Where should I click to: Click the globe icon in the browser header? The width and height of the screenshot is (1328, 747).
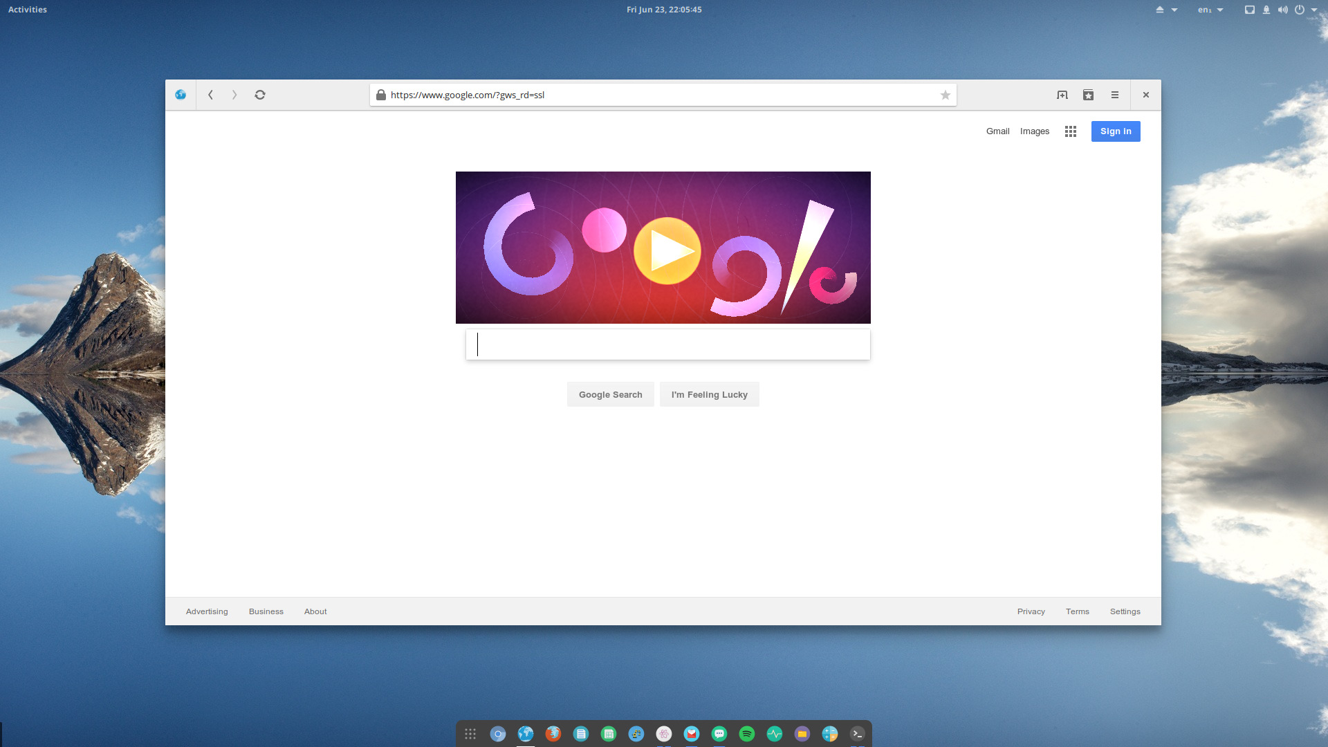pyautogui.click(x=181, y=95)
